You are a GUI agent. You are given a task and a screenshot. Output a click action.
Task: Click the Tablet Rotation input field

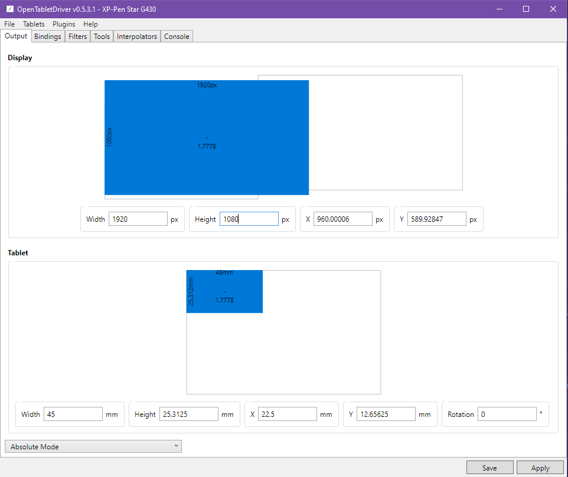[507, 414]
